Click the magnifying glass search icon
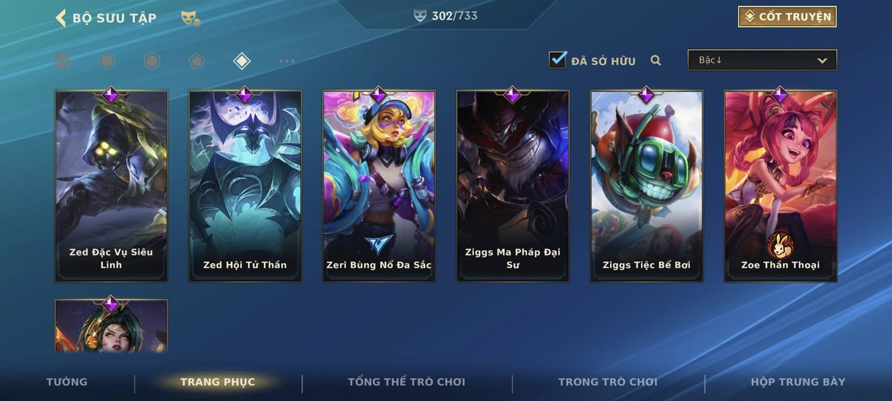This screenshot has height=401, width=892. point(656,61)
